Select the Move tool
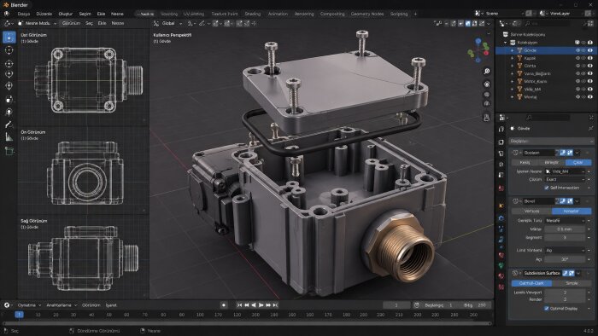This screenshot has width=598, height=336. point(9,64)
